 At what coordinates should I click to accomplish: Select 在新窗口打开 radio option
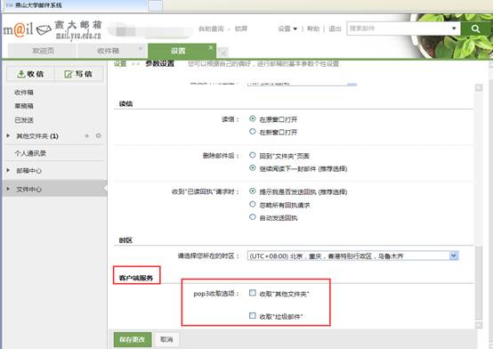[x=252, y=132]
